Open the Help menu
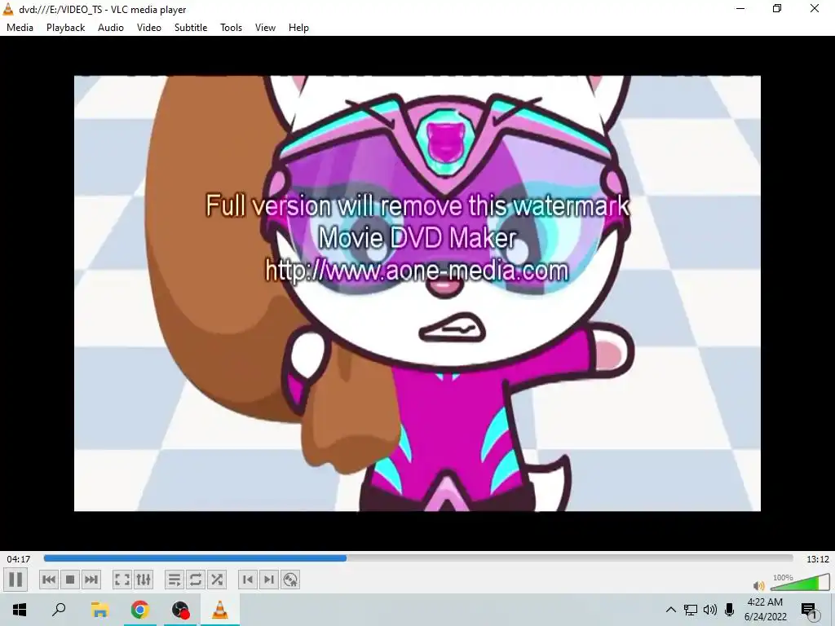Screen dimensions: 835x626 coord(298,28)
